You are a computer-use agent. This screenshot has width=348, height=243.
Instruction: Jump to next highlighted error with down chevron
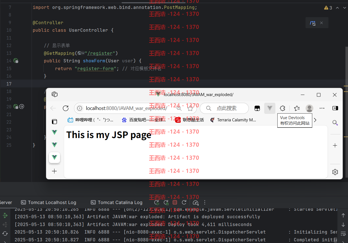[x=345, y=8]
